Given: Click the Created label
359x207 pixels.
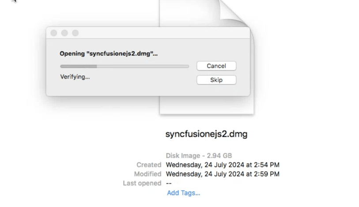Looking at the screenshot, I should coord(149,165).
